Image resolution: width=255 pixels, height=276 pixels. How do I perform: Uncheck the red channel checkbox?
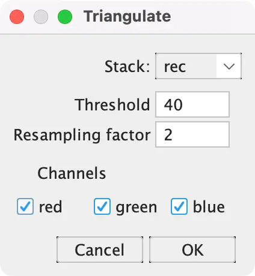25,206
